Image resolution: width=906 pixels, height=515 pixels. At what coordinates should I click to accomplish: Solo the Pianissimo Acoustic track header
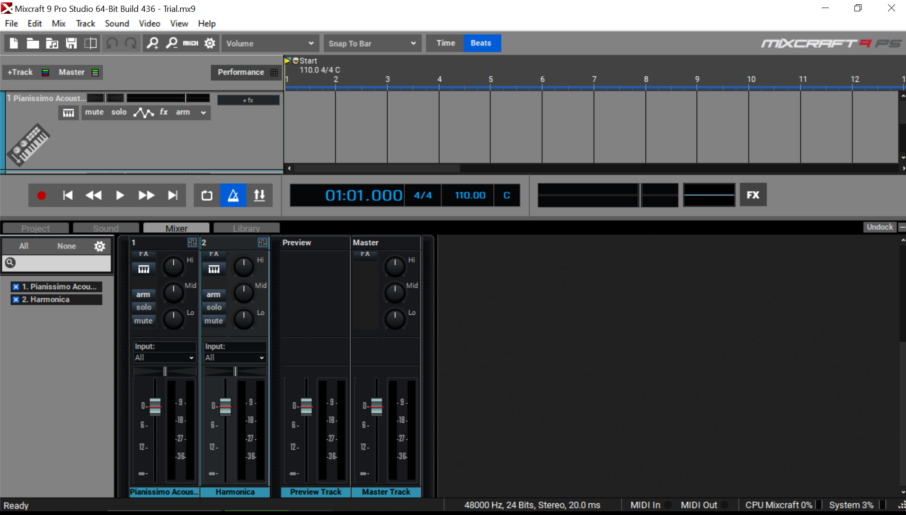(119, 112)
